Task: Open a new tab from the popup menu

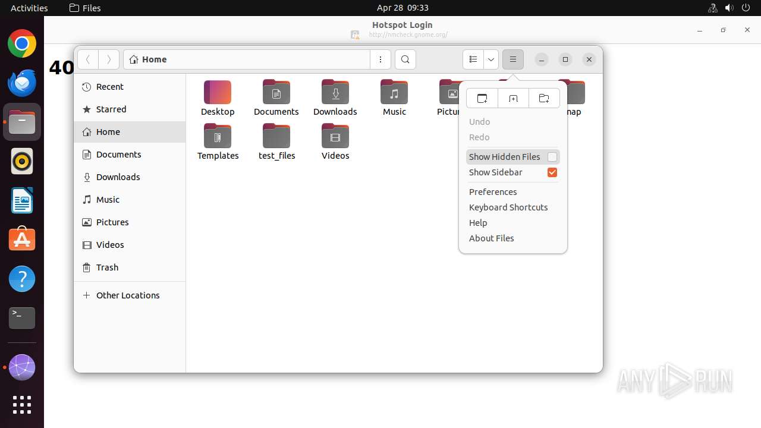Action: point(513,98)
